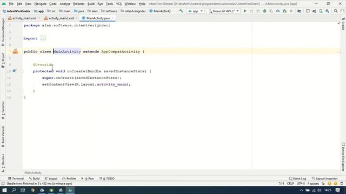Click the Debug app bug icon
This screenshot has width=346, height=194.
tap(264, 11)
